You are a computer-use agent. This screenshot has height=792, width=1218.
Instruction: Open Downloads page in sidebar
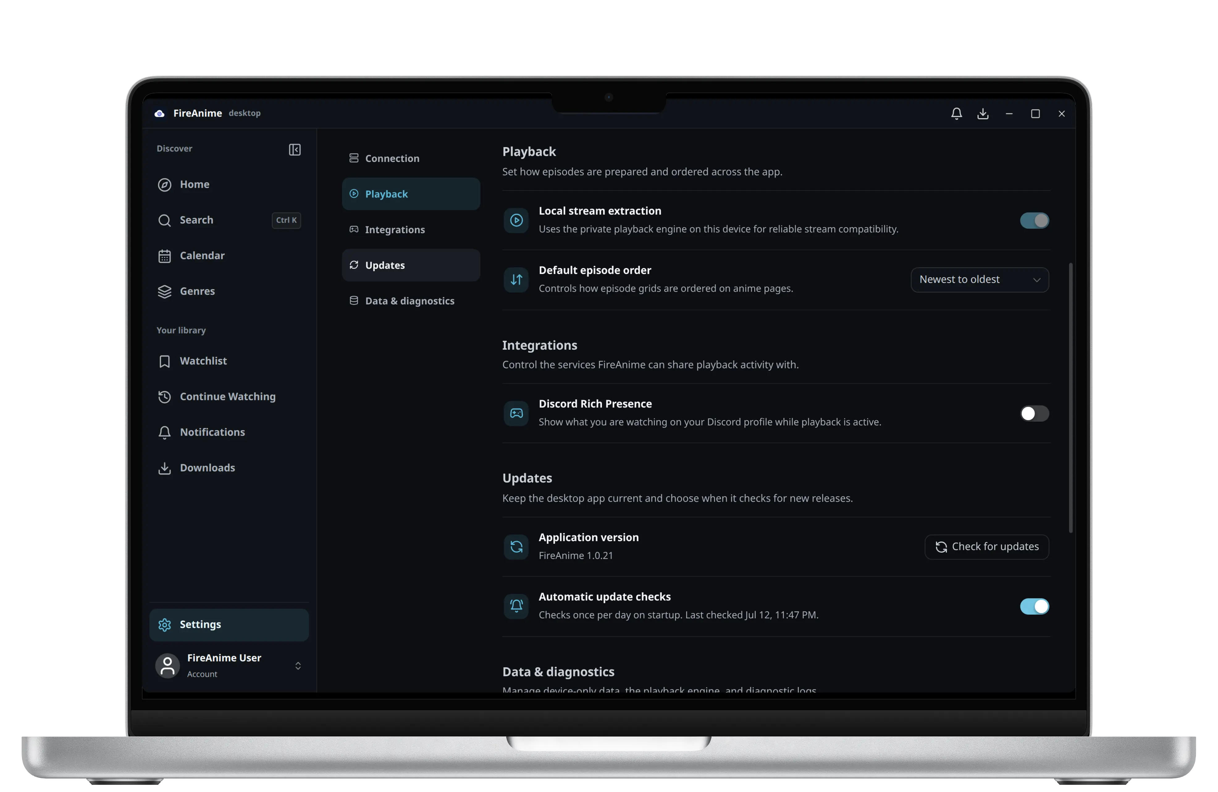(x=229, y=468)
